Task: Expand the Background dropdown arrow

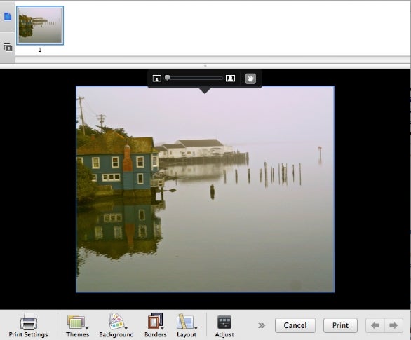Action: coord(126,328)
